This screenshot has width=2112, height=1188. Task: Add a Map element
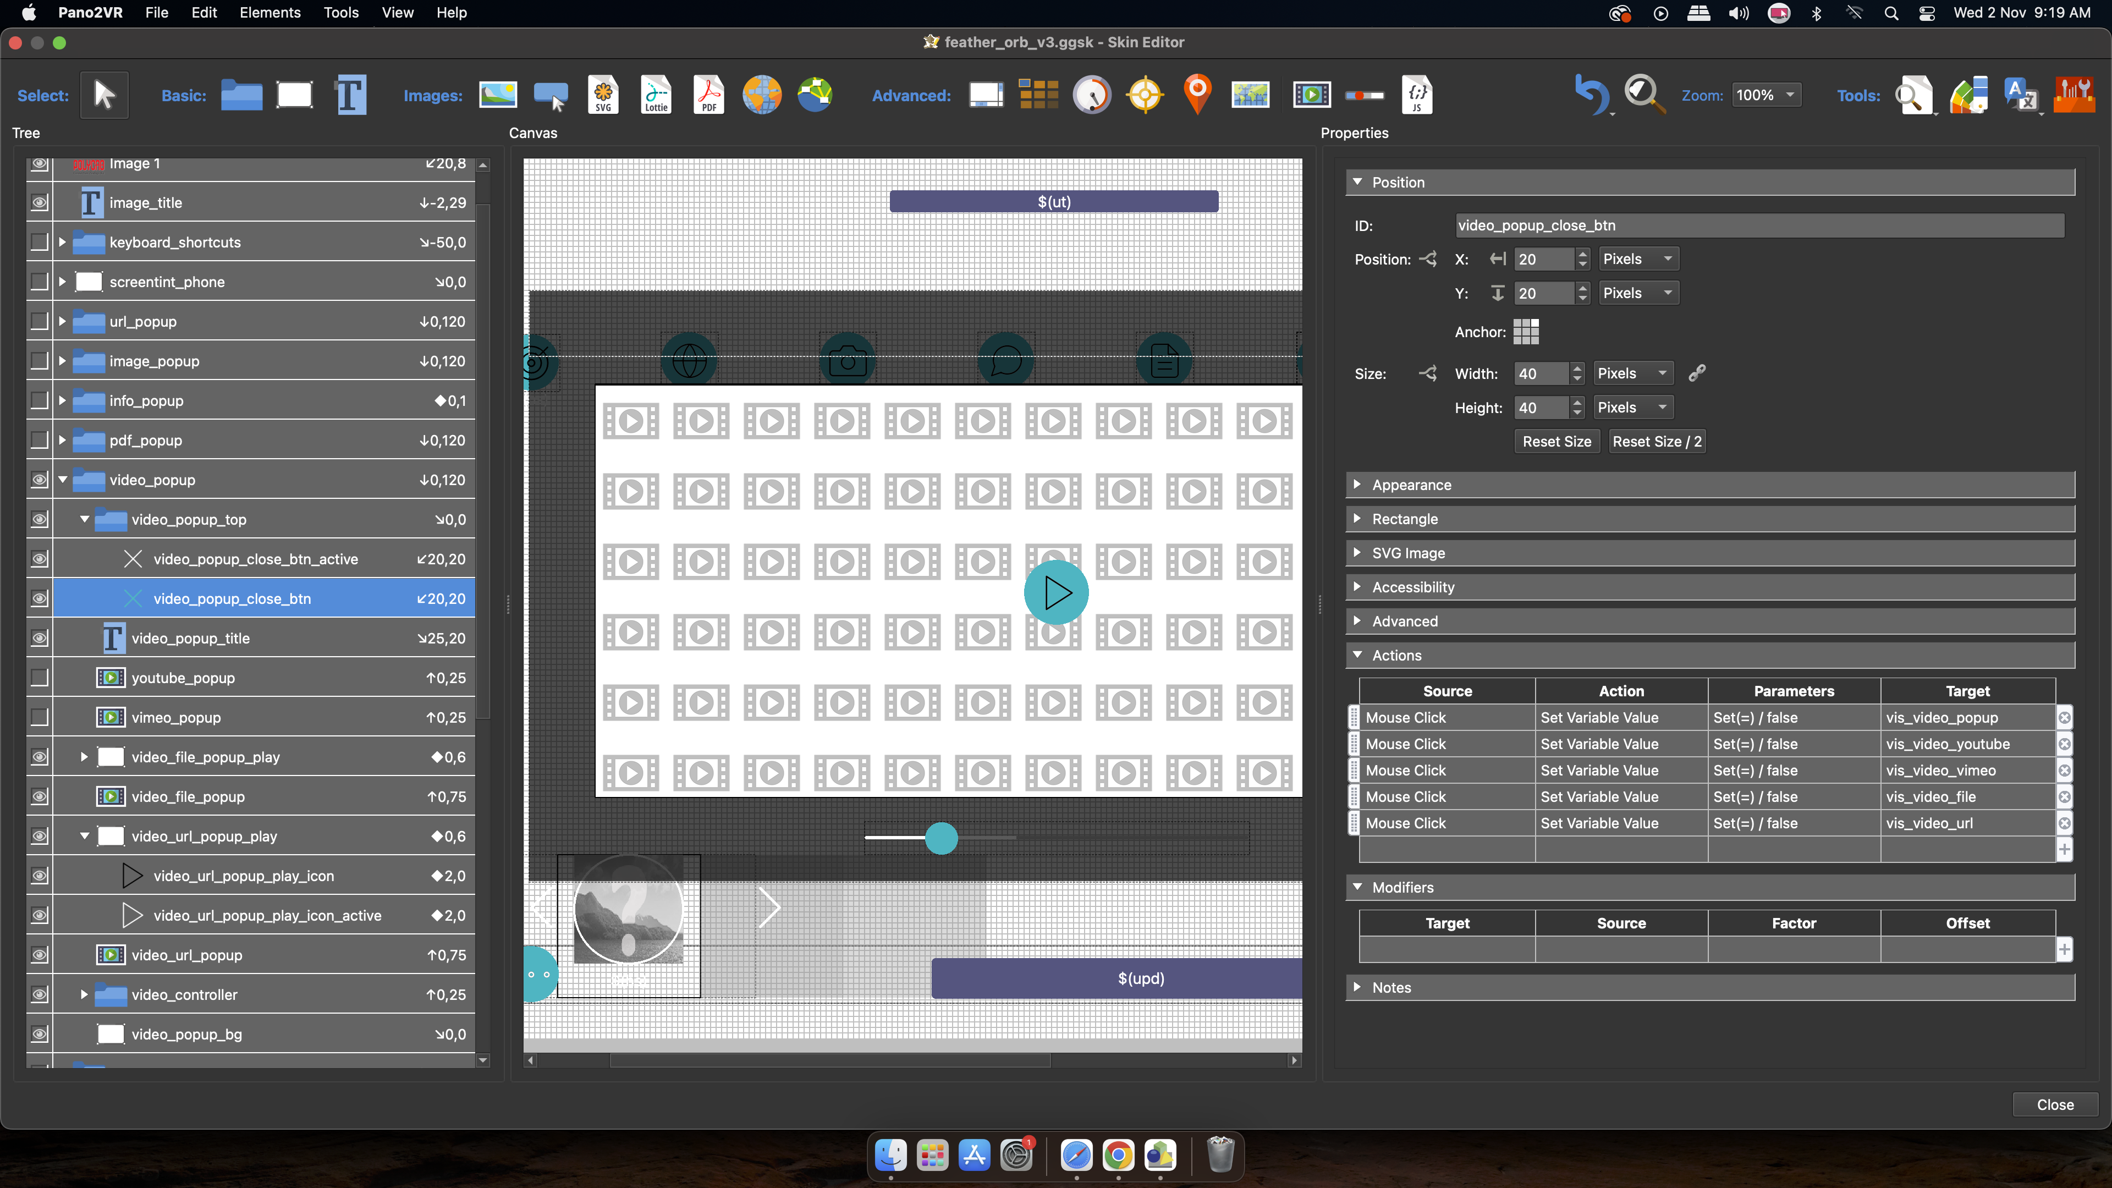(x=1250, y=95)
